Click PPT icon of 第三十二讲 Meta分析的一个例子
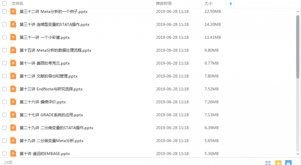 coord(13,12)
